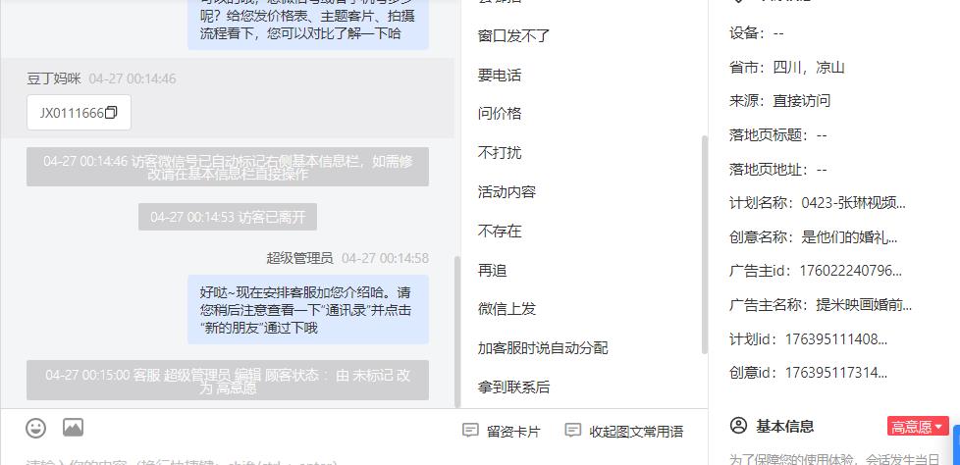Click the quick phrases list scrollbar
960x465 pixels.
coord(704,244)
